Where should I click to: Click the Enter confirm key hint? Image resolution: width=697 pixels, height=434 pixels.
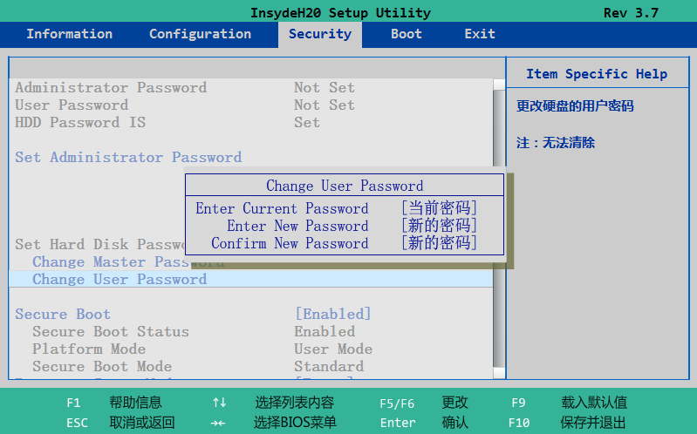(x=397, y=424)
